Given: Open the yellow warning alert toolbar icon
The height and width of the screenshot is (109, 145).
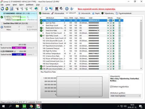Looking at the screenshot, I should [7, 9].
